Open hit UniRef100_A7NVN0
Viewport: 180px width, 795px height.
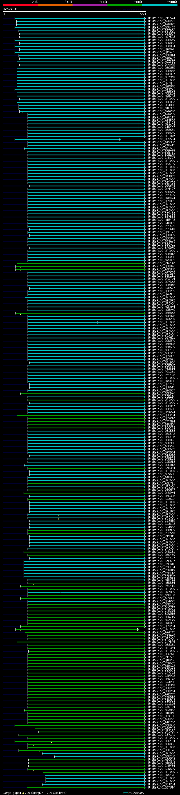coord(161,111)
